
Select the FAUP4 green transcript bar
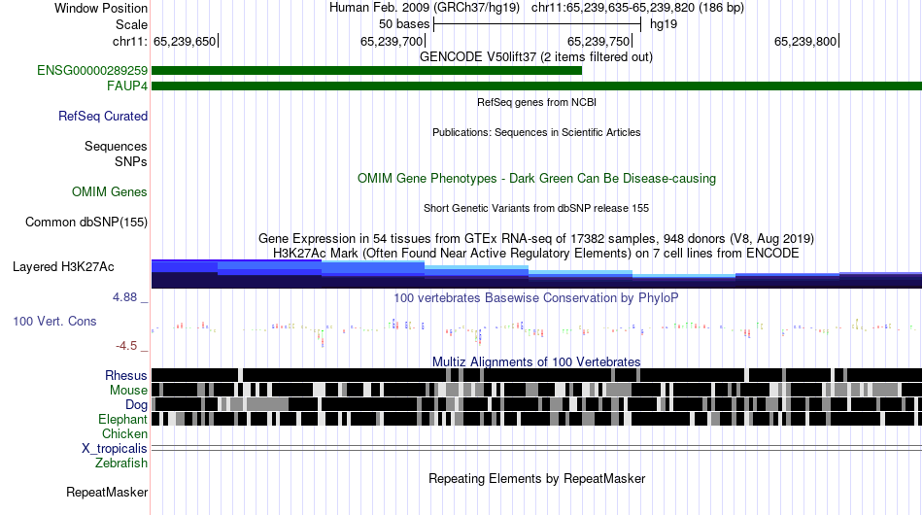(537, 86)
